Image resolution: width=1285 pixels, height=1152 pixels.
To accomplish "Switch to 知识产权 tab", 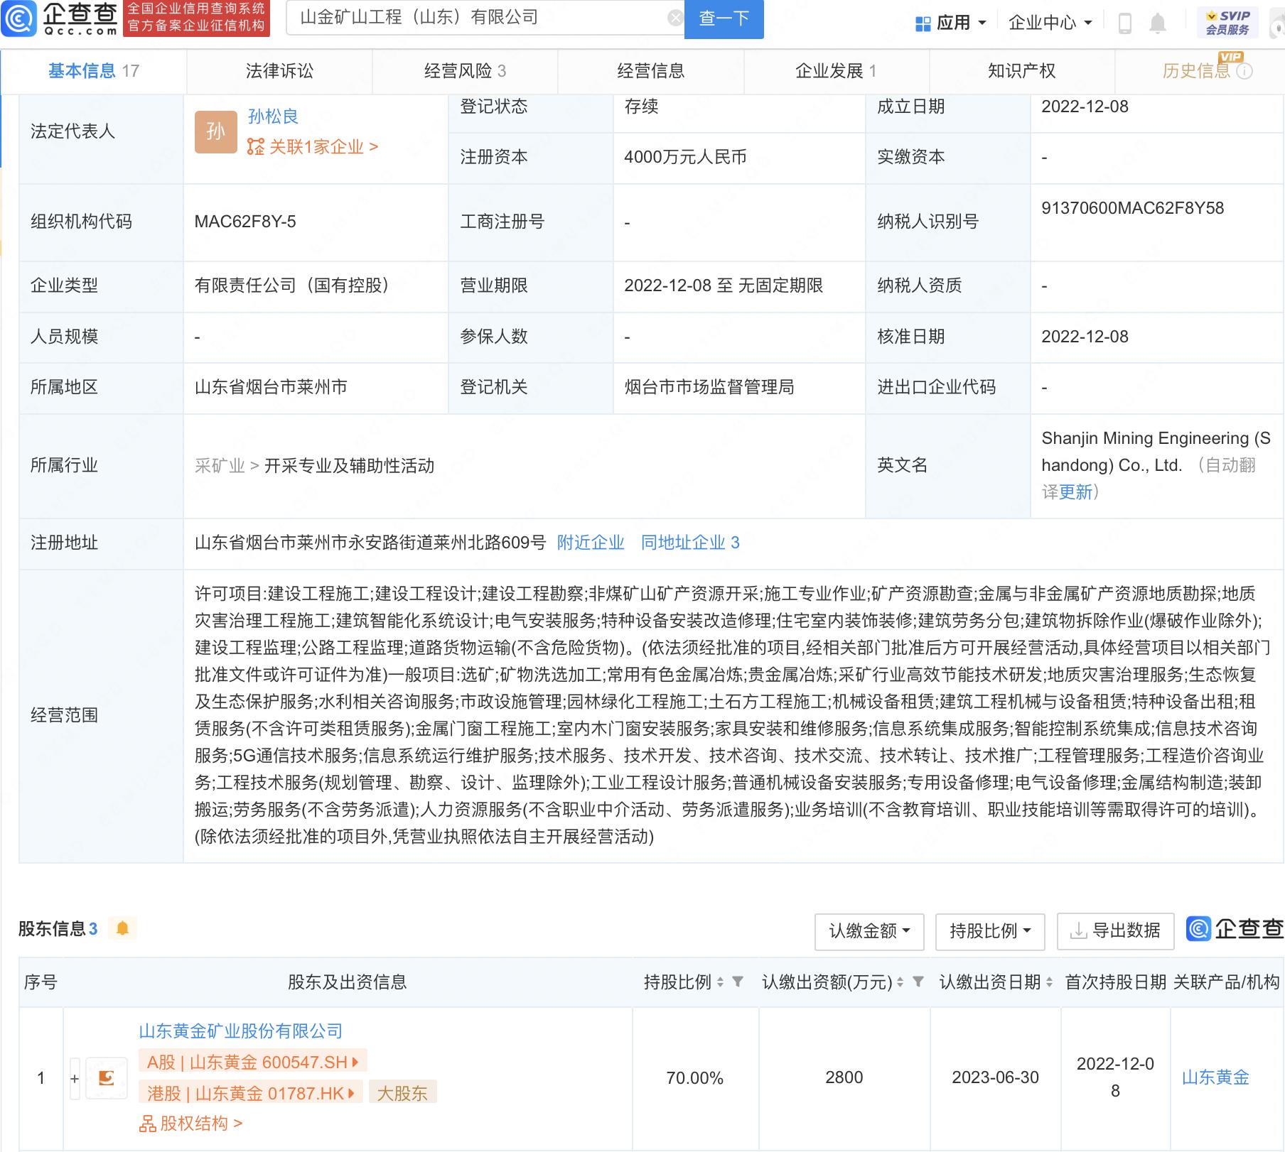I will 1021,71.
